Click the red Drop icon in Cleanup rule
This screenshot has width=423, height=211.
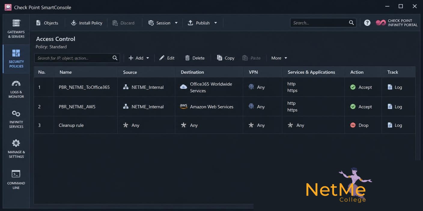click(353, 125)
